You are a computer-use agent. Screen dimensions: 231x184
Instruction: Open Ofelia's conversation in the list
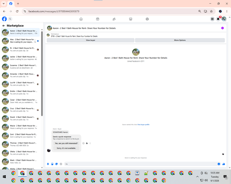20,153
